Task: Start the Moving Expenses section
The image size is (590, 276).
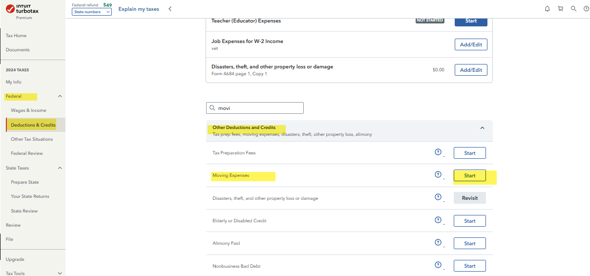Action: [469, 176]
